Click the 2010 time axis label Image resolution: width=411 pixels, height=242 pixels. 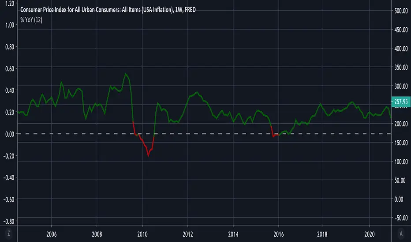[142, 234]
